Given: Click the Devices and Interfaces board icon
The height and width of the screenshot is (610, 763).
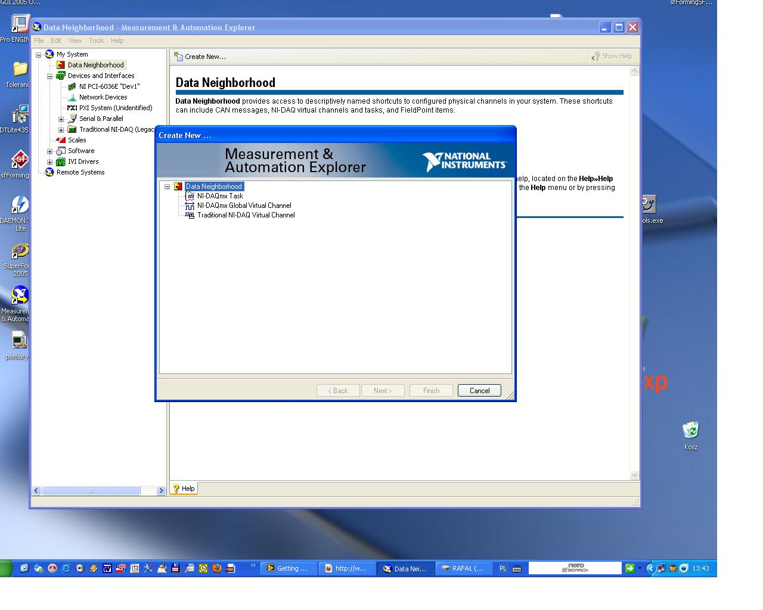Looking at the screenshot, I should point(61,76).
